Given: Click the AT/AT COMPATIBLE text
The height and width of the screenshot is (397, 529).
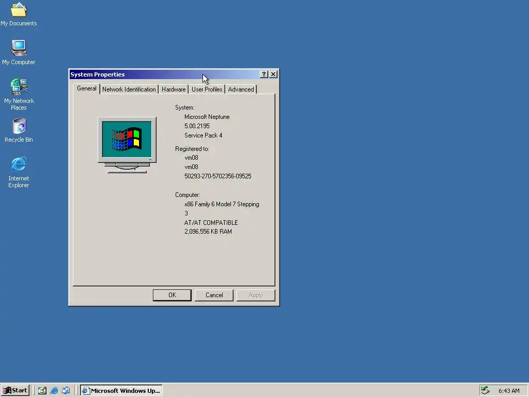Looking at the screenshot, I should (211, 222).
